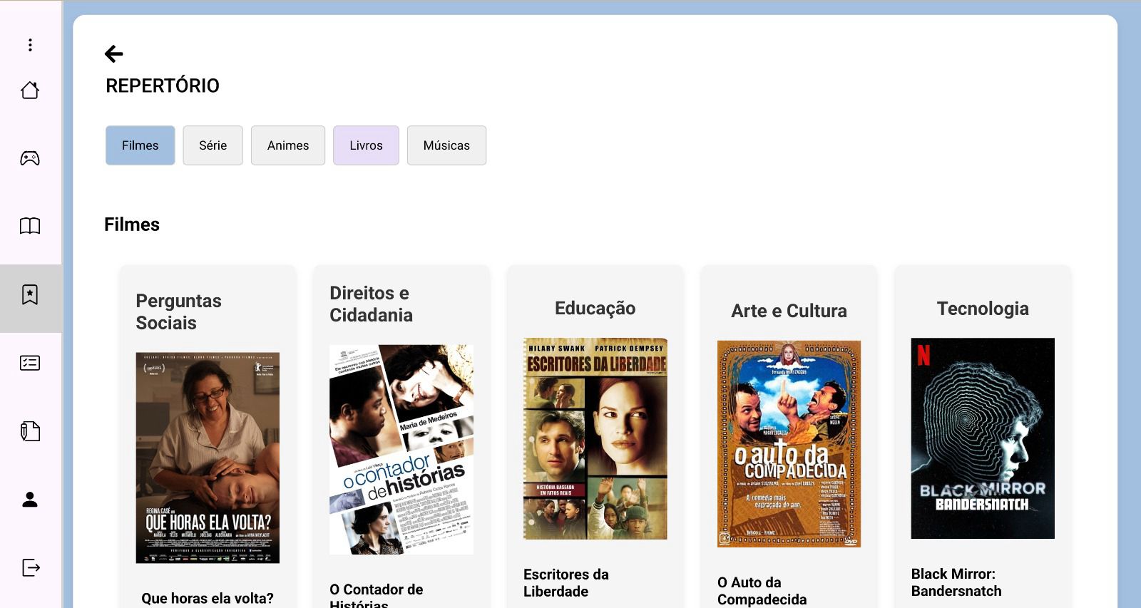The image size is (1141, 608).
Task: Click the logout icon in sidebar
Action: 30,568
